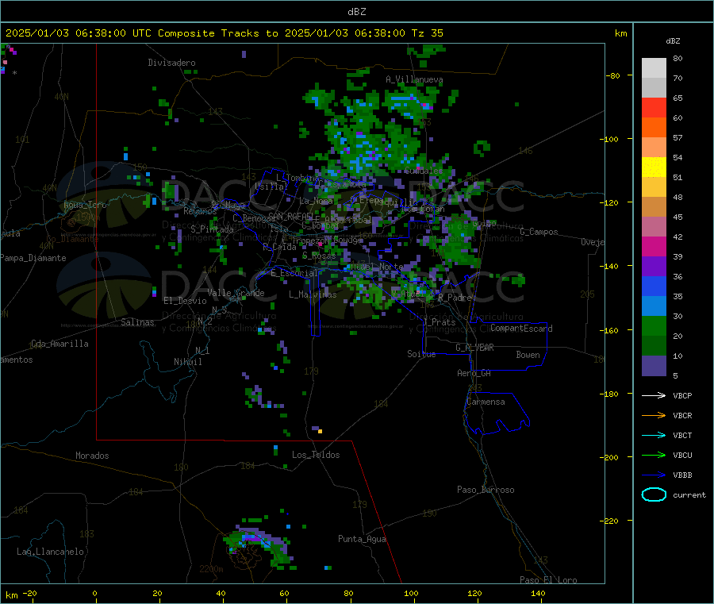Pick the light blue 30-35 dBZ swatch

tap(654, 306)
